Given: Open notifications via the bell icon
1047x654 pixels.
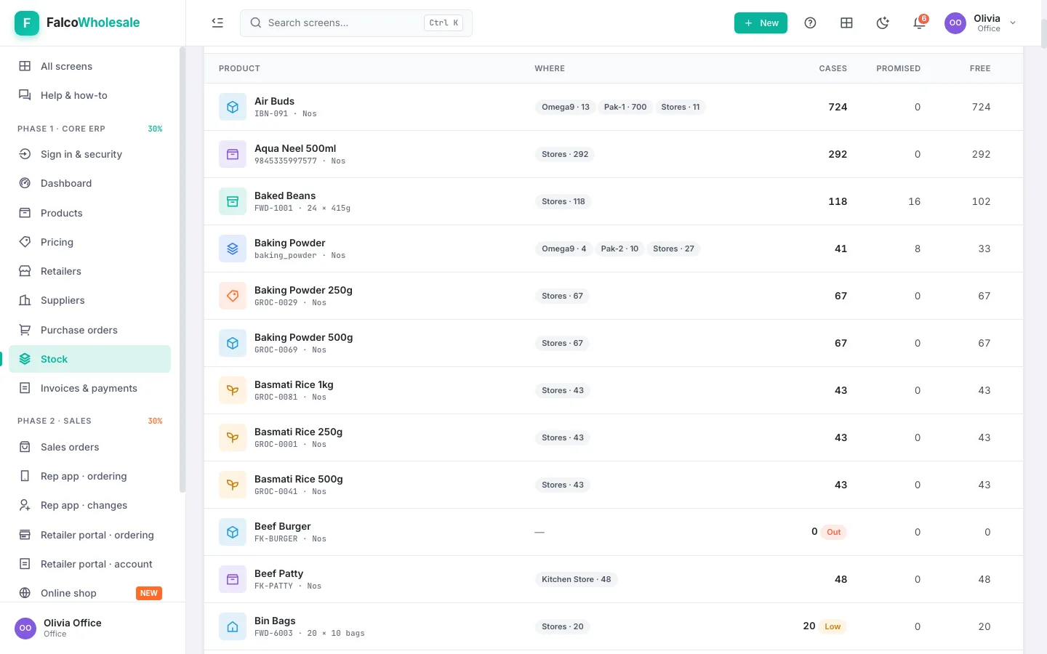Looking at the screenshot, I should pyautogui.click(x=919, y=23).
